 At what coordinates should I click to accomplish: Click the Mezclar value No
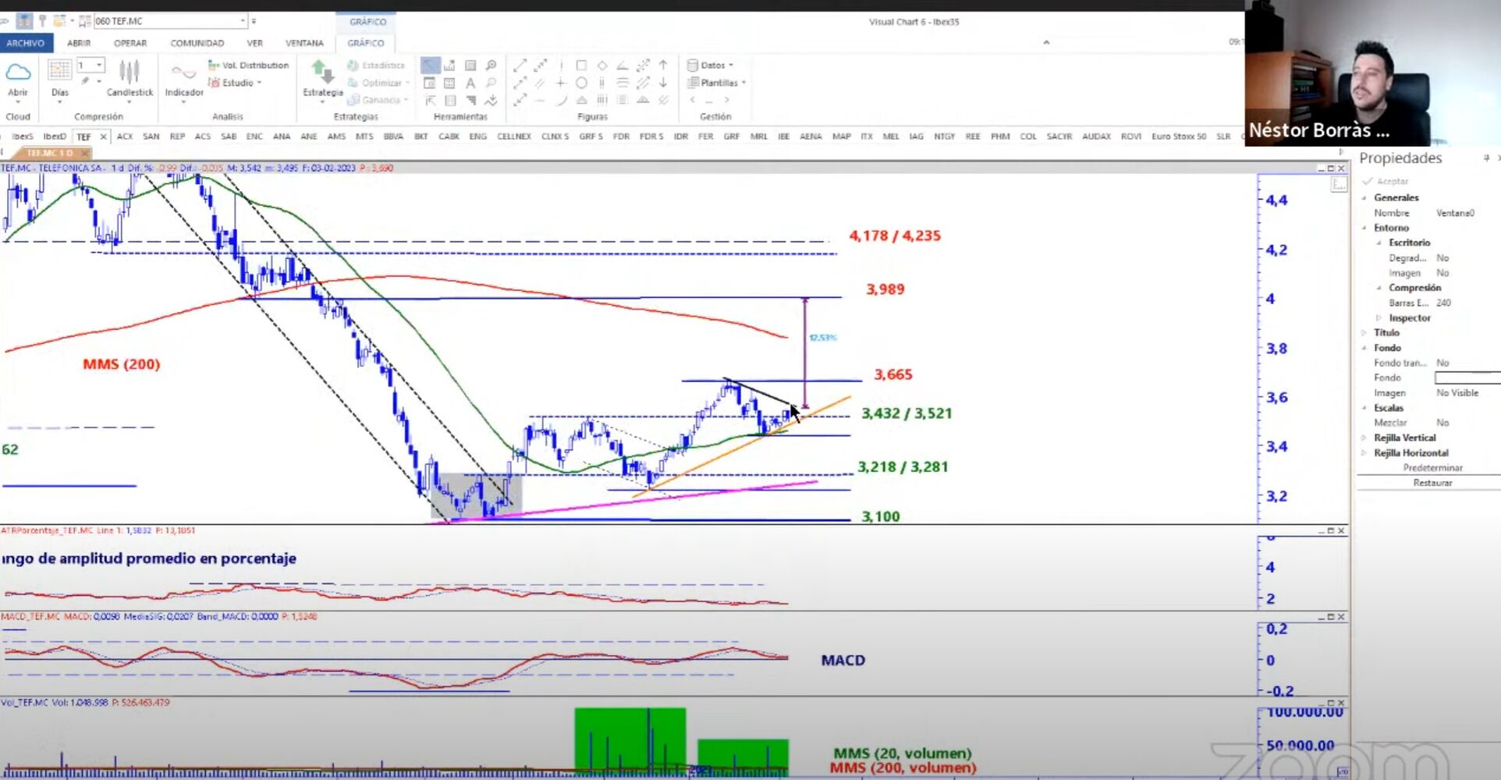1442,423
